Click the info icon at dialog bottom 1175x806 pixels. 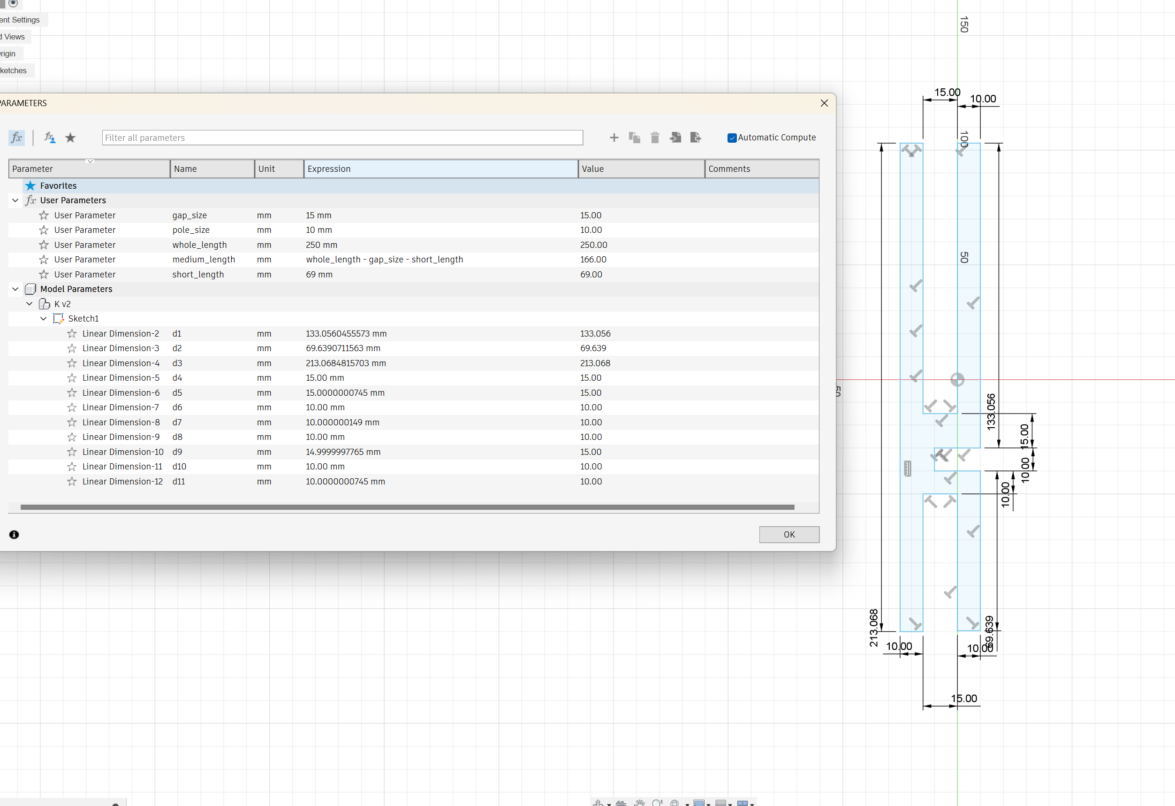[14, 535]
